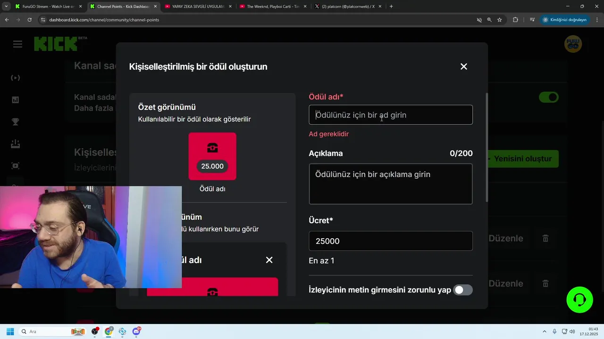Click the microphone icon in system tray
This screenshot has width=604, height=339.
tap(554, 331)
